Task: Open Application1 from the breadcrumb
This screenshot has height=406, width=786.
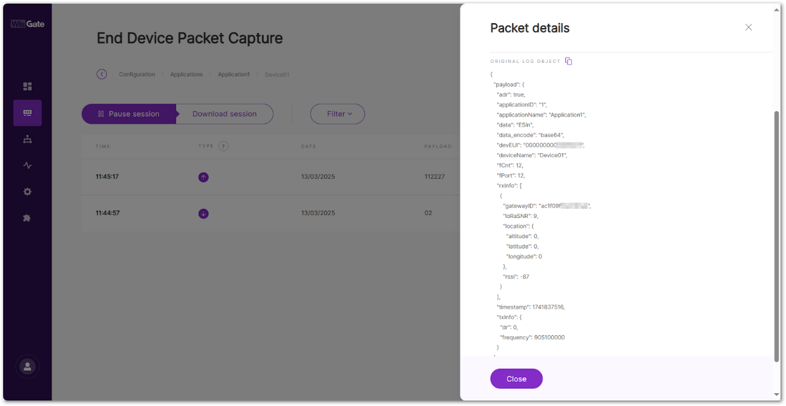Action: pos(234,74)
